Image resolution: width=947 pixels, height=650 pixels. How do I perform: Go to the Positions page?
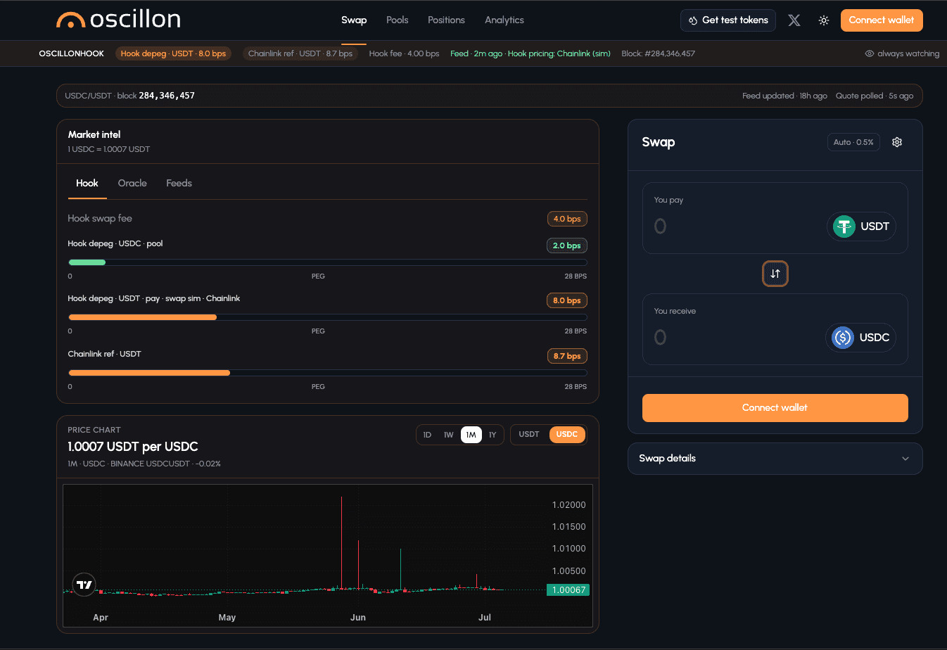(446, 20)
